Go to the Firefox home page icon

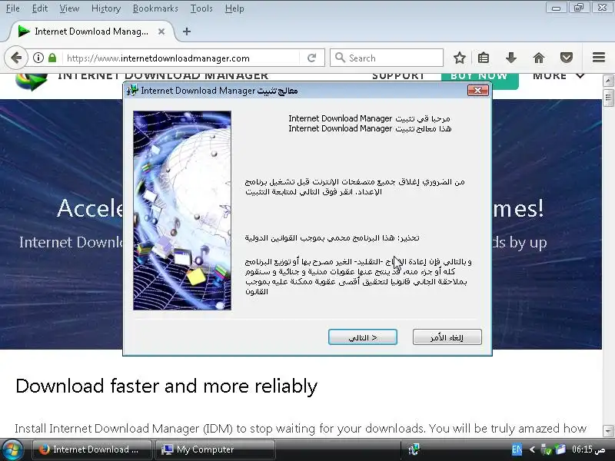[x=539, y=58]
